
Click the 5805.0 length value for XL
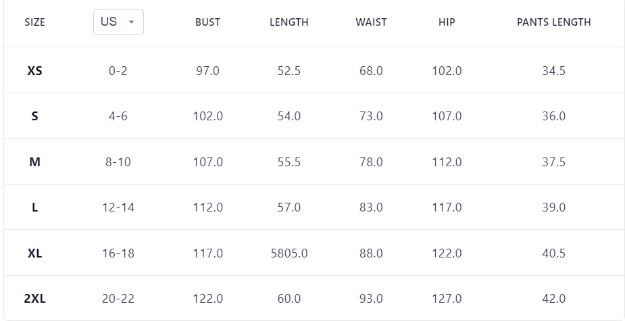tap(289, 253)
